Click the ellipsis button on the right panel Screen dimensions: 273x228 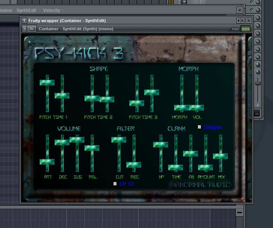[257, 114]
